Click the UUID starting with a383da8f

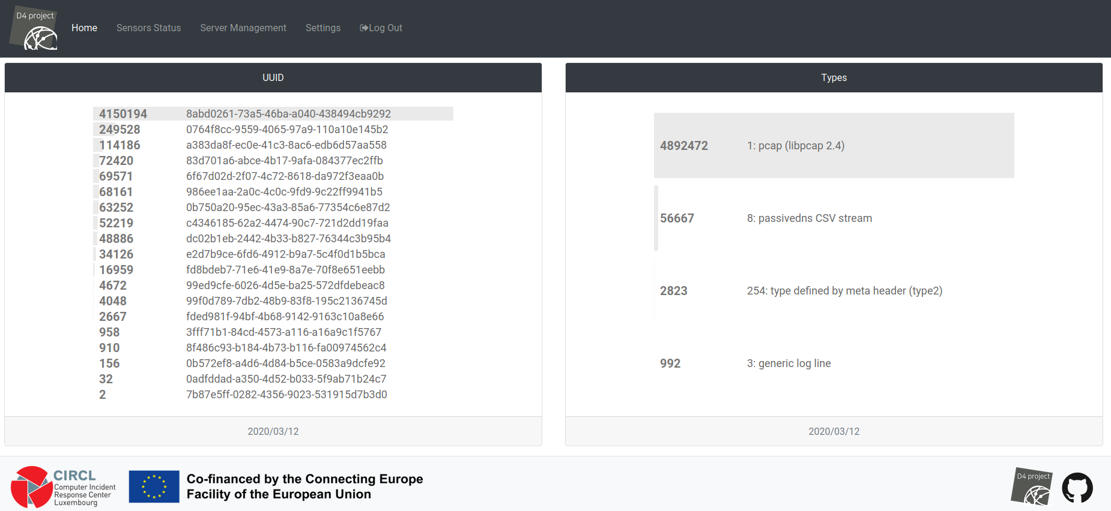(286, 145)
